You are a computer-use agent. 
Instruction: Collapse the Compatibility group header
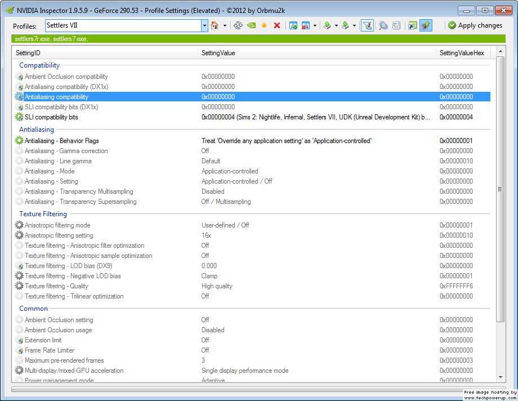(39, 65)
